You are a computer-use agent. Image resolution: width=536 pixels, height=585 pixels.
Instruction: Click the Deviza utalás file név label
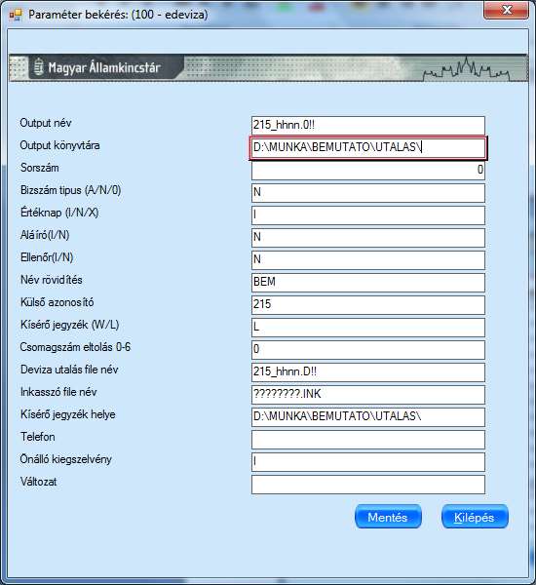69,370
